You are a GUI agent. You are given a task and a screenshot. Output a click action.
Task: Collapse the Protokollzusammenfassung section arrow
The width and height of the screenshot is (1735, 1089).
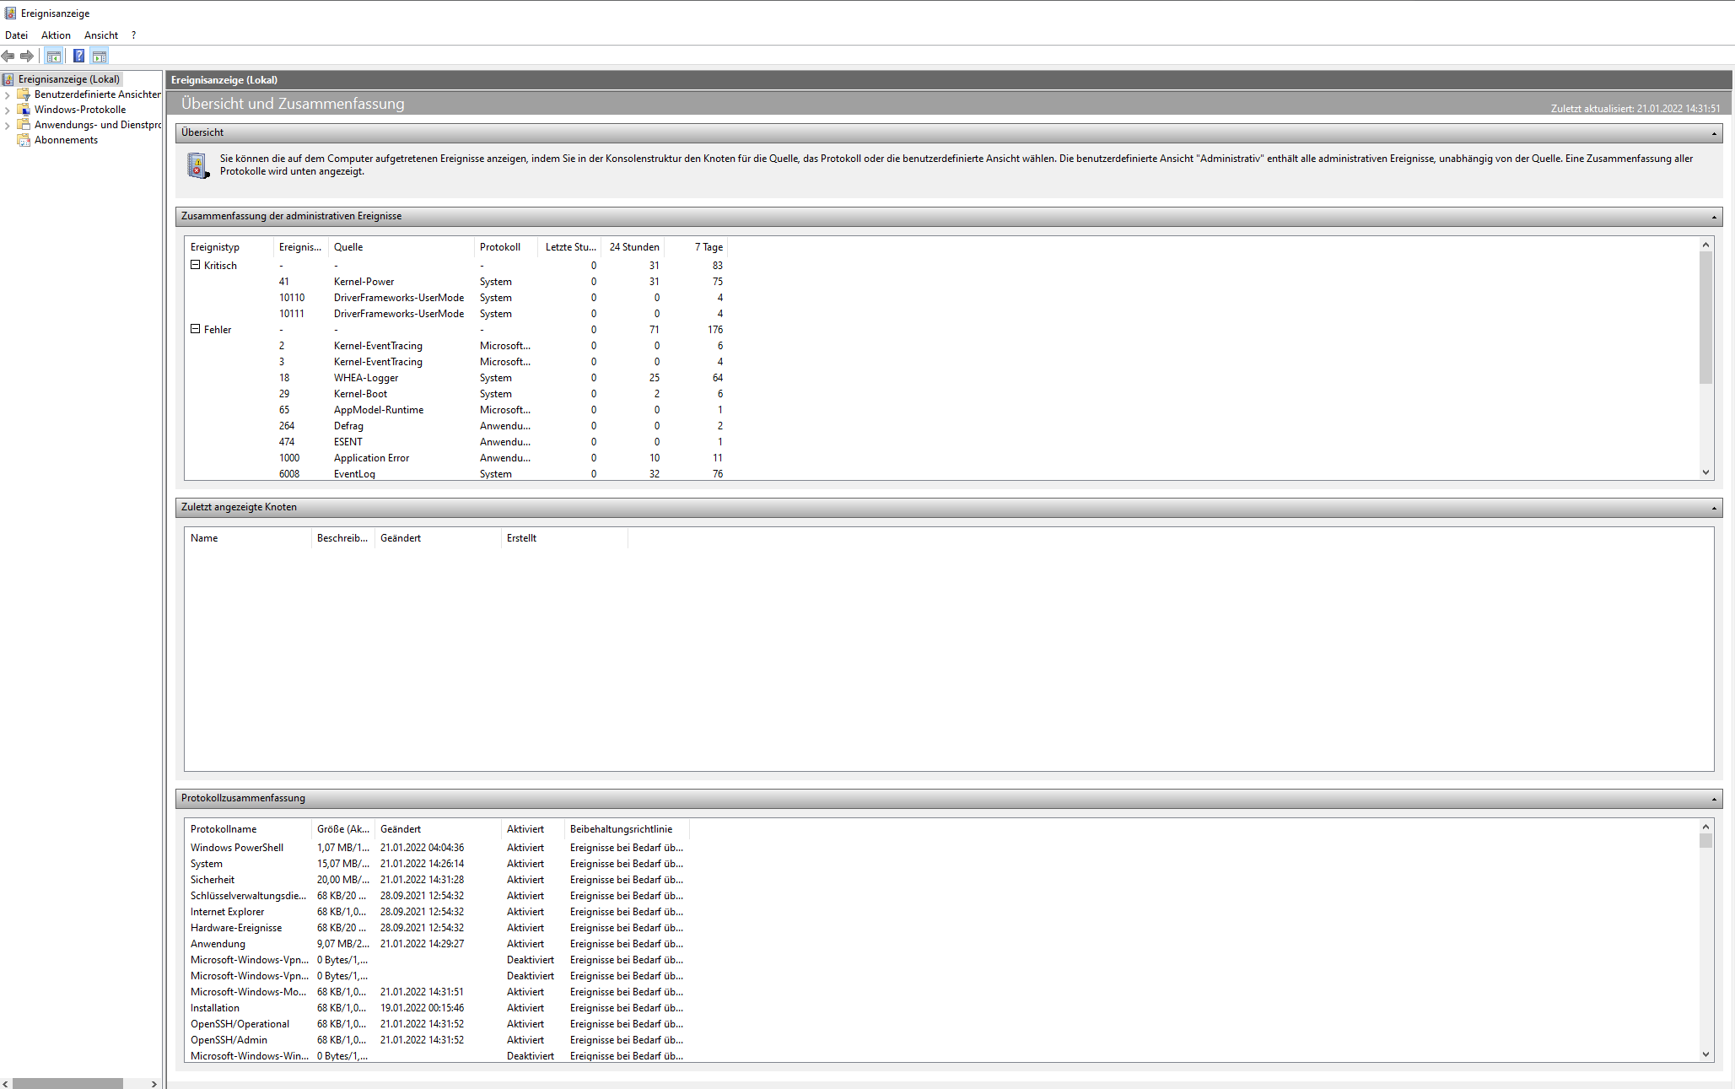tap(1713, 799)
